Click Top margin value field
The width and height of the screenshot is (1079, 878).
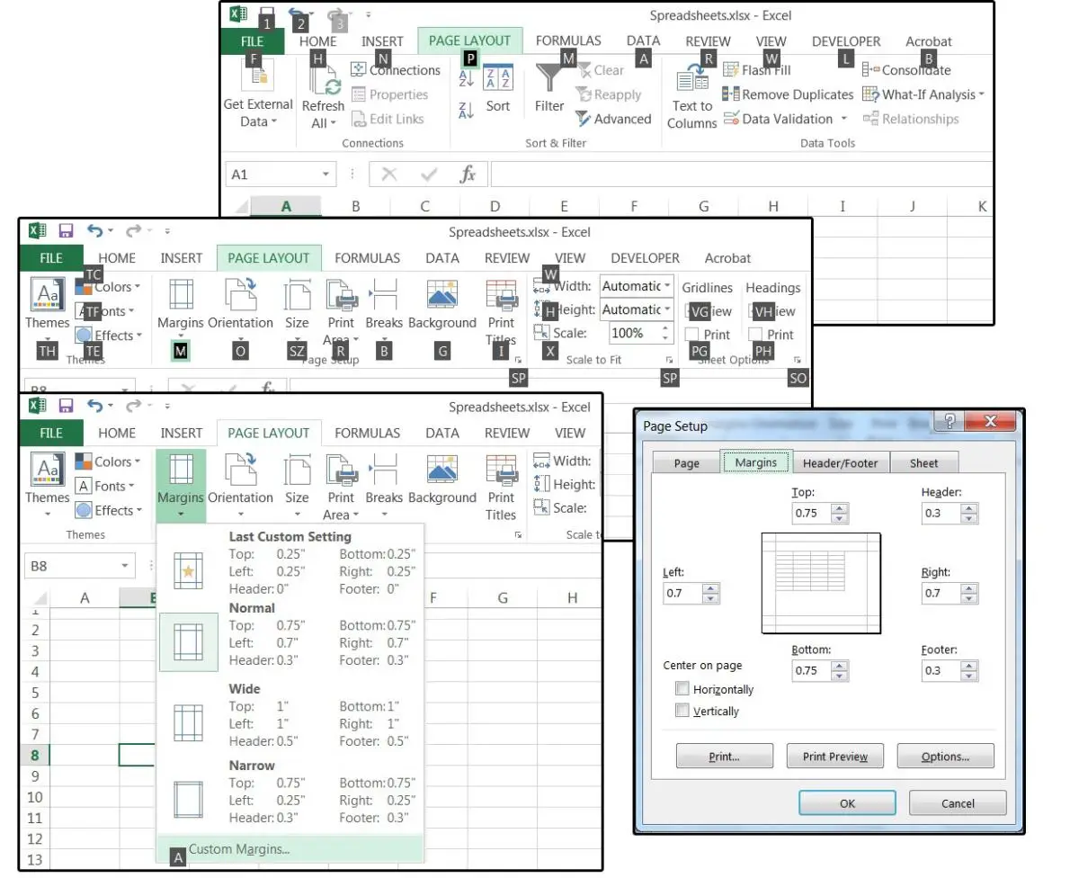coord(811,513)
